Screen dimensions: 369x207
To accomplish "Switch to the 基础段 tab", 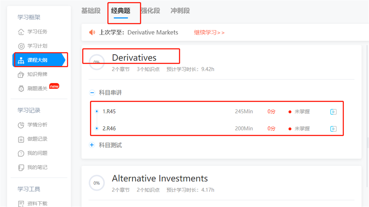I will pos(91,11).
